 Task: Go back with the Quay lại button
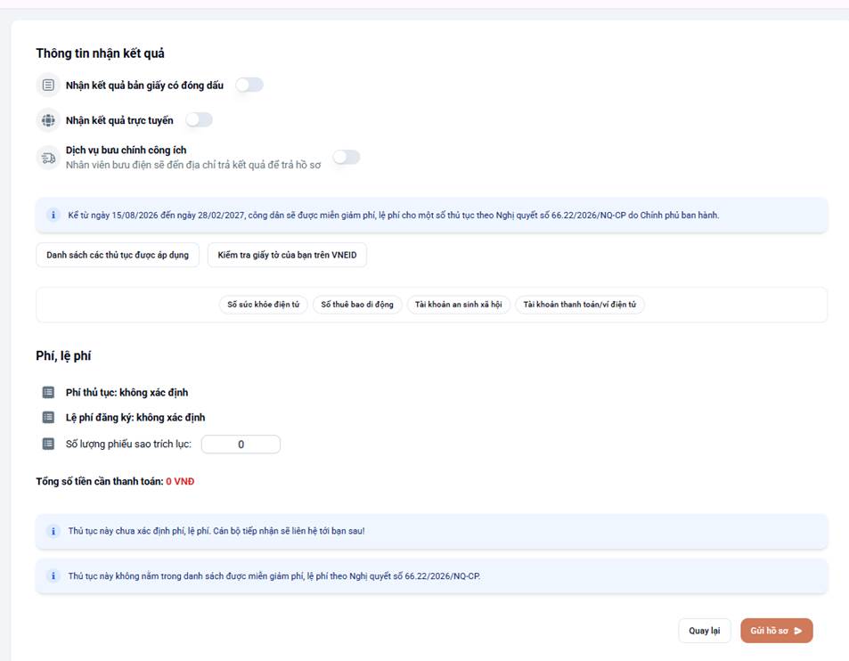click(705, 631)
